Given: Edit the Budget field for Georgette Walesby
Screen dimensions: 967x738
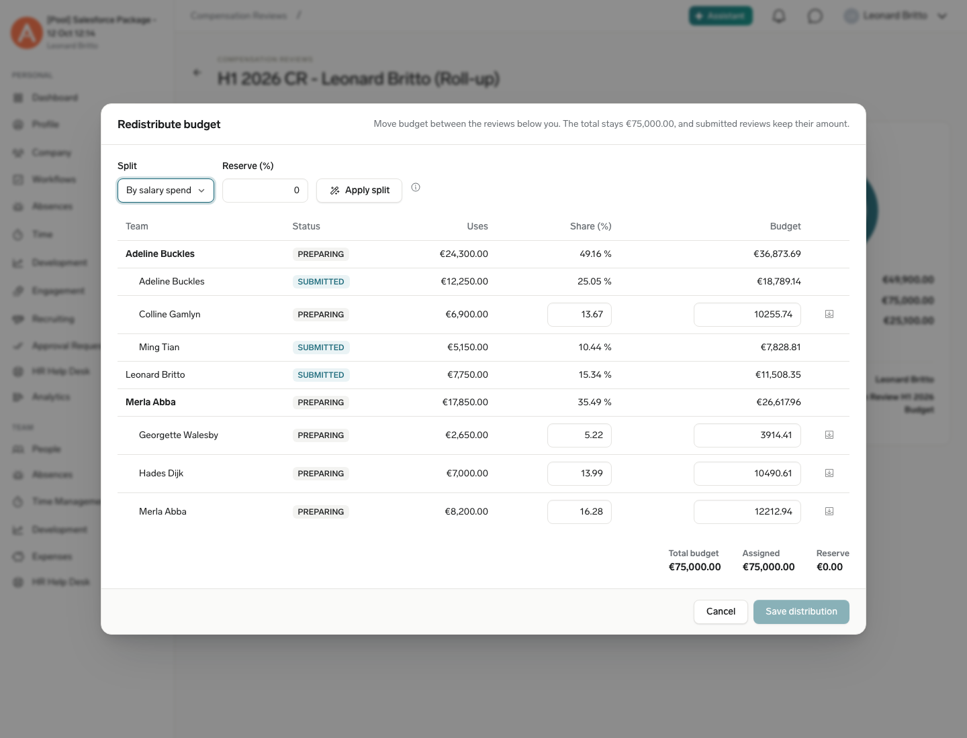Looking at the screenshot, I should coord(747,435).
